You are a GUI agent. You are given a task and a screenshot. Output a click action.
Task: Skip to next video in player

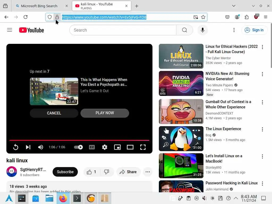click(28, 147)
